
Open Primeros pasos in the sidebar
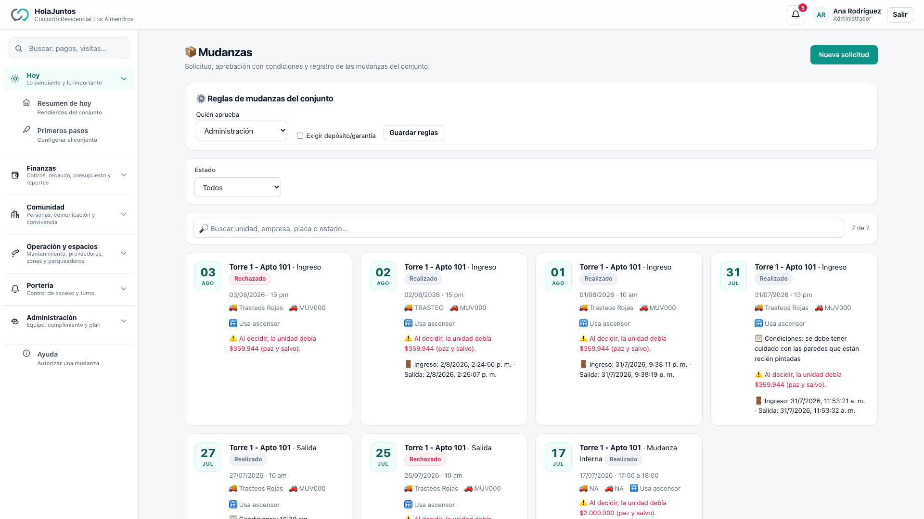pyautogui.click(x=69, y=135)
